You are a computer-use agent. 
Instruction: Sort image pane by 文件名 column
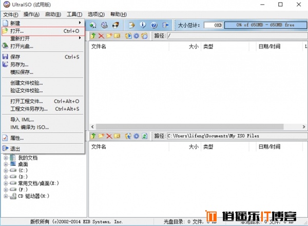(129, 47)
